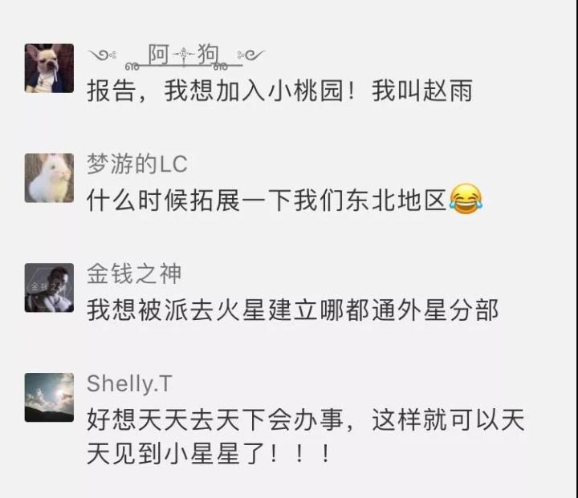Viewport: 578px width, 498px height.
Task: Tap Shelly.T's sky photo avatar
Action: pos(49,398)
